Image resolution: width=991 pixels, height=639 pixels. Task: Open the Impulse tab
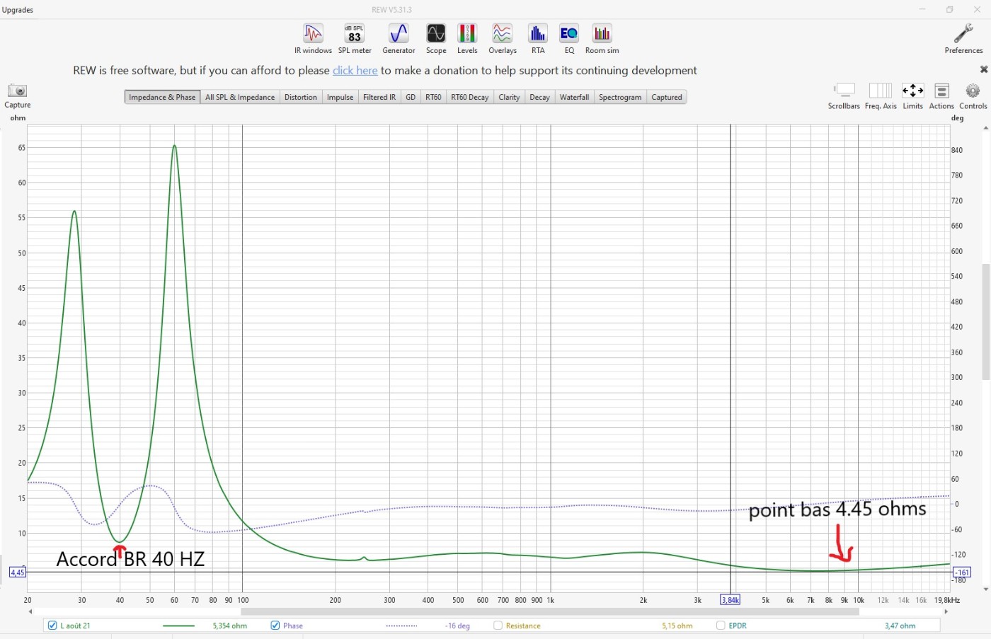pos(340,97)
